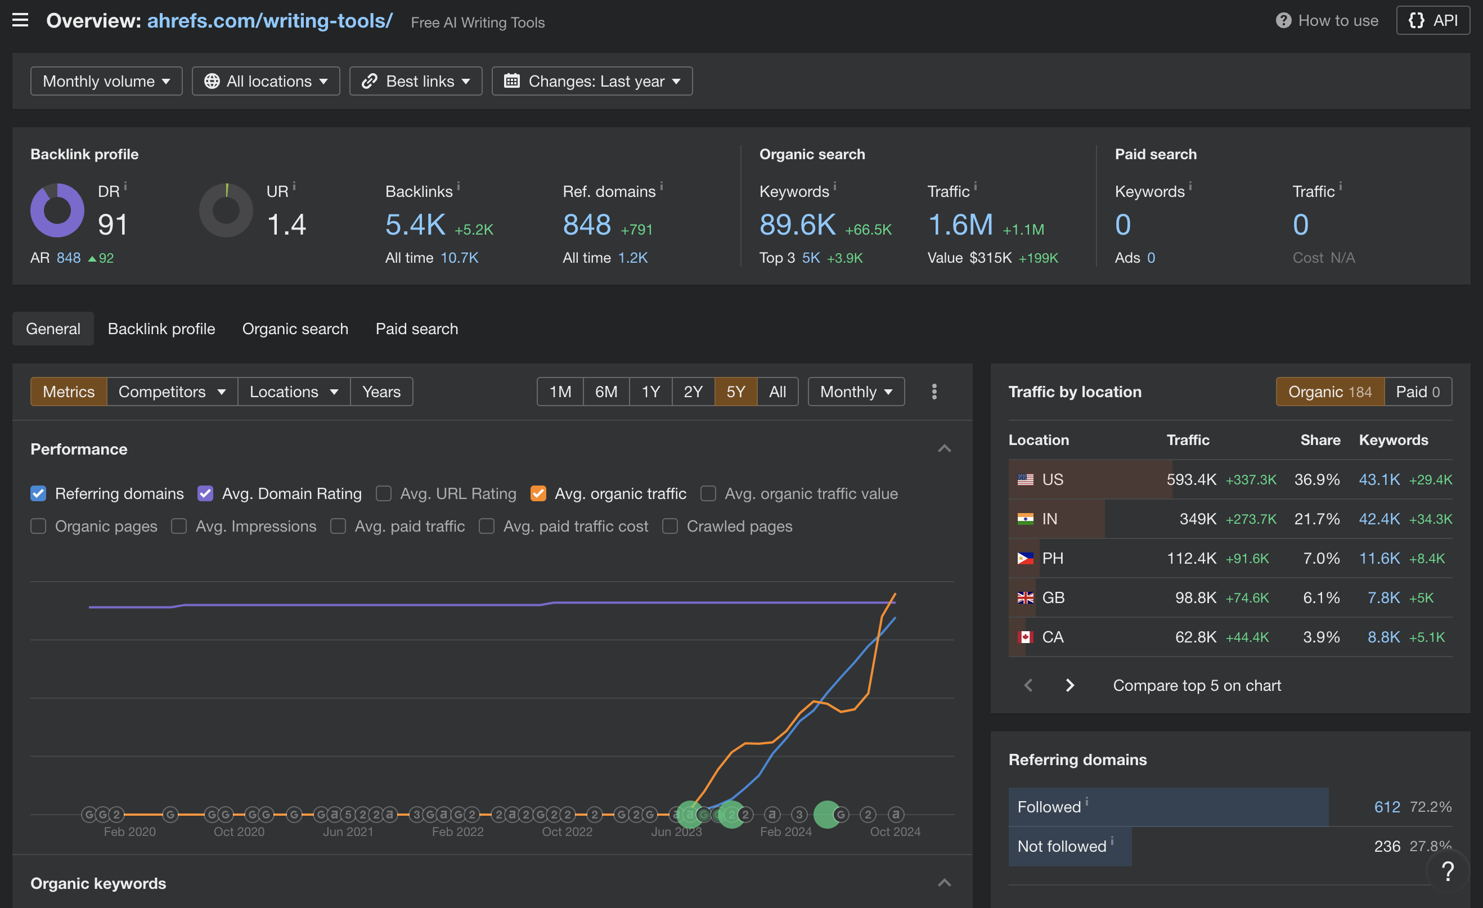This screenshot has height=908, width=1483.
Task: Open All locations dropdown
Action: (x=266, y=81)
